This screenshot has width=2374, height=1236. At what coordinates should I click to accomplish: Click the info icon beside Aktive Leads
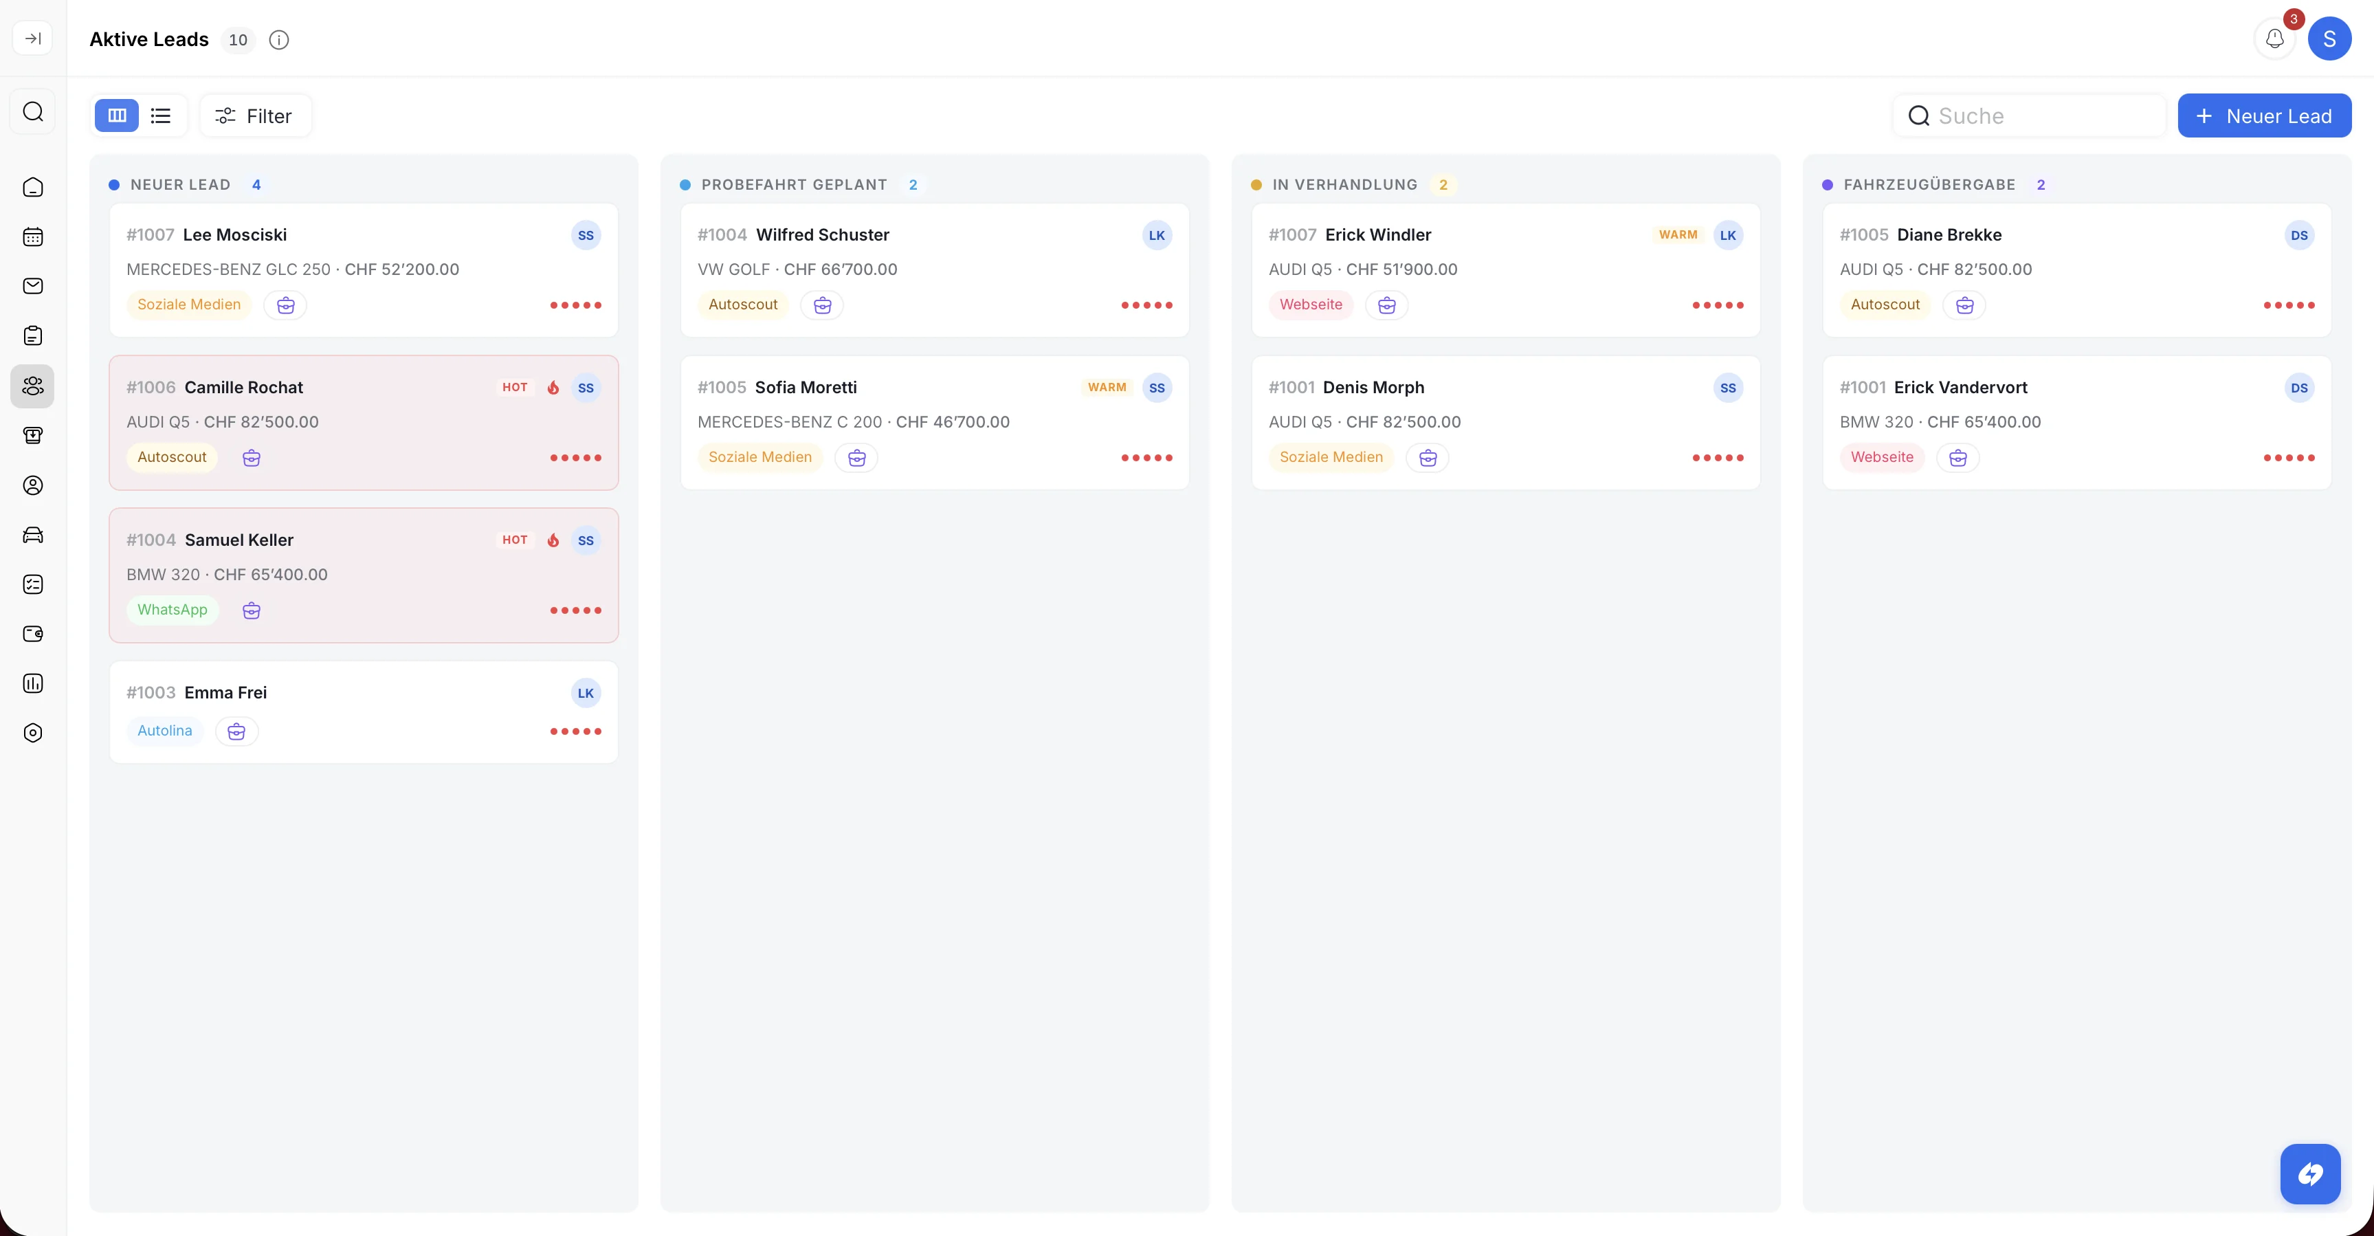278,40
